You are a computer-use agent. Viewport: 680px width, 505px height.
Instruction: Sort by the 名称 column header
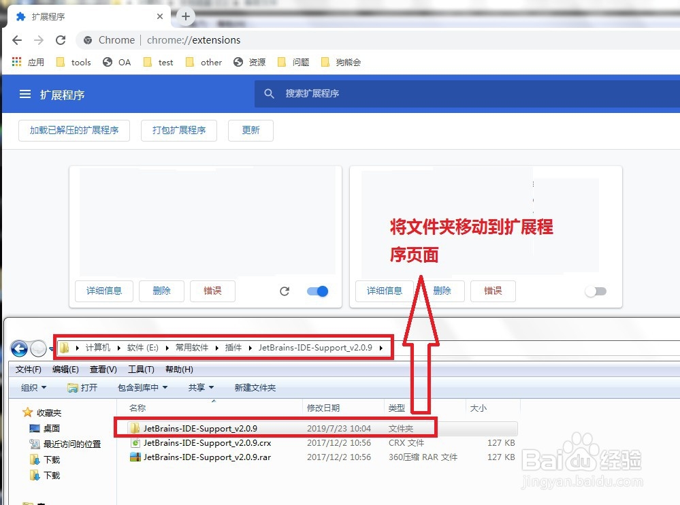pyautogui.click(x=137, y=408)
